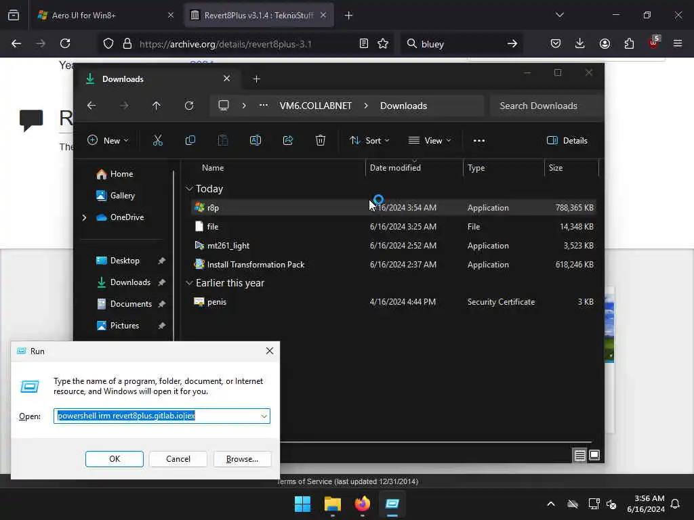Open a new Firefox tab
The width and height of the screenshot is (694, 520).
tap(349, 16)
